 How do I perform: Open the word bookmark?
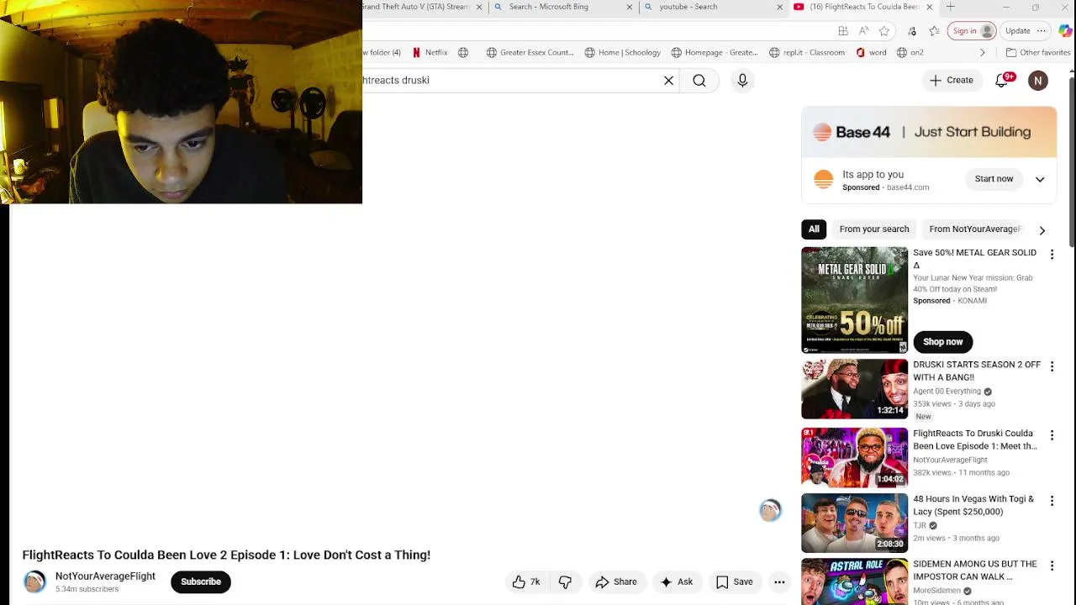click(x=871, y=52)
